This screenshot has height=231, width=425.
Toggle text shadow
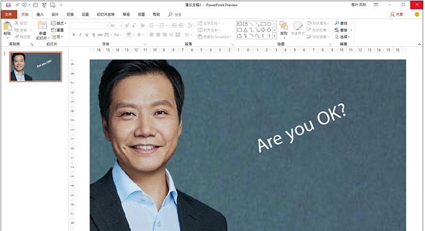94,34
